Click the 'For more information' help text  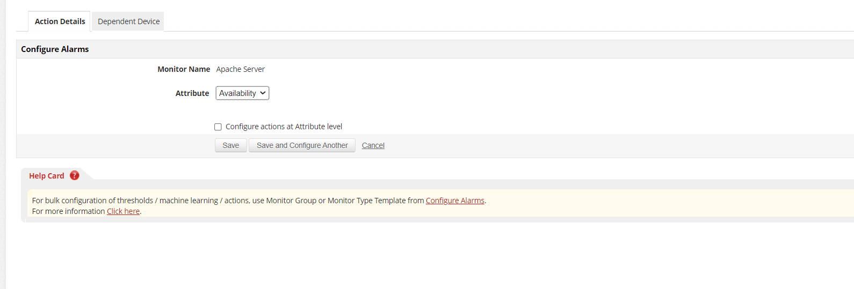[68, 211]
